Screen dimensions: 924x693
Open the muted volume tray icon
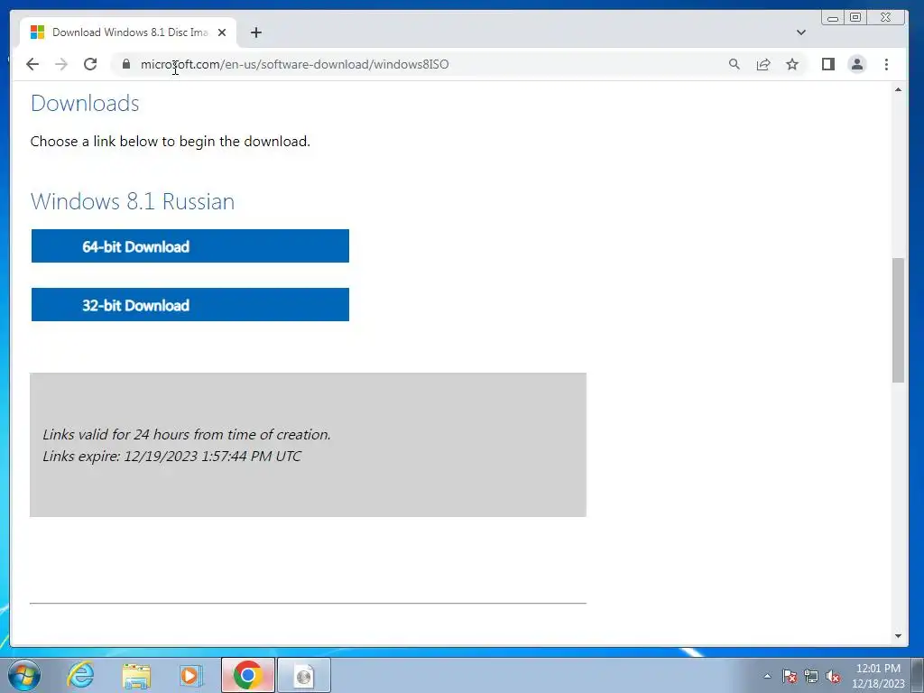coord(833,676)
